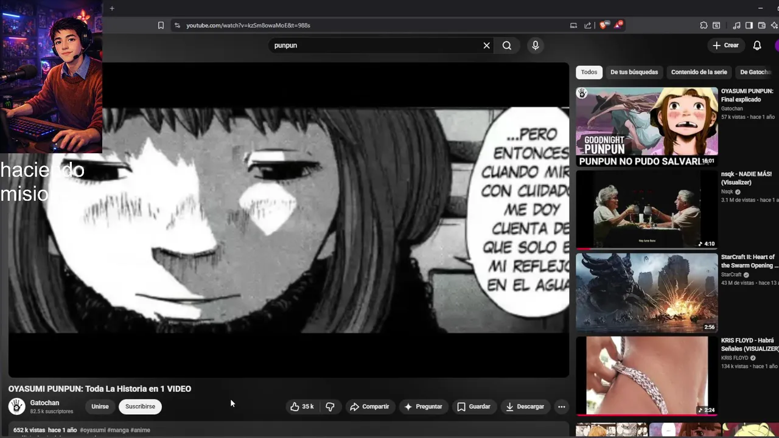The height and width of the screenshot is (438, 779).
Task: Open the Brave Playlist music note icon
Action: point(736,26)
